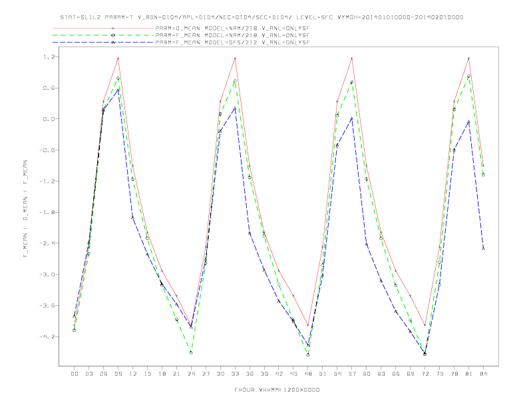Click the blue triangle data point at hour 12
Viewport: 527px width, 407px height.
point(132,218)
